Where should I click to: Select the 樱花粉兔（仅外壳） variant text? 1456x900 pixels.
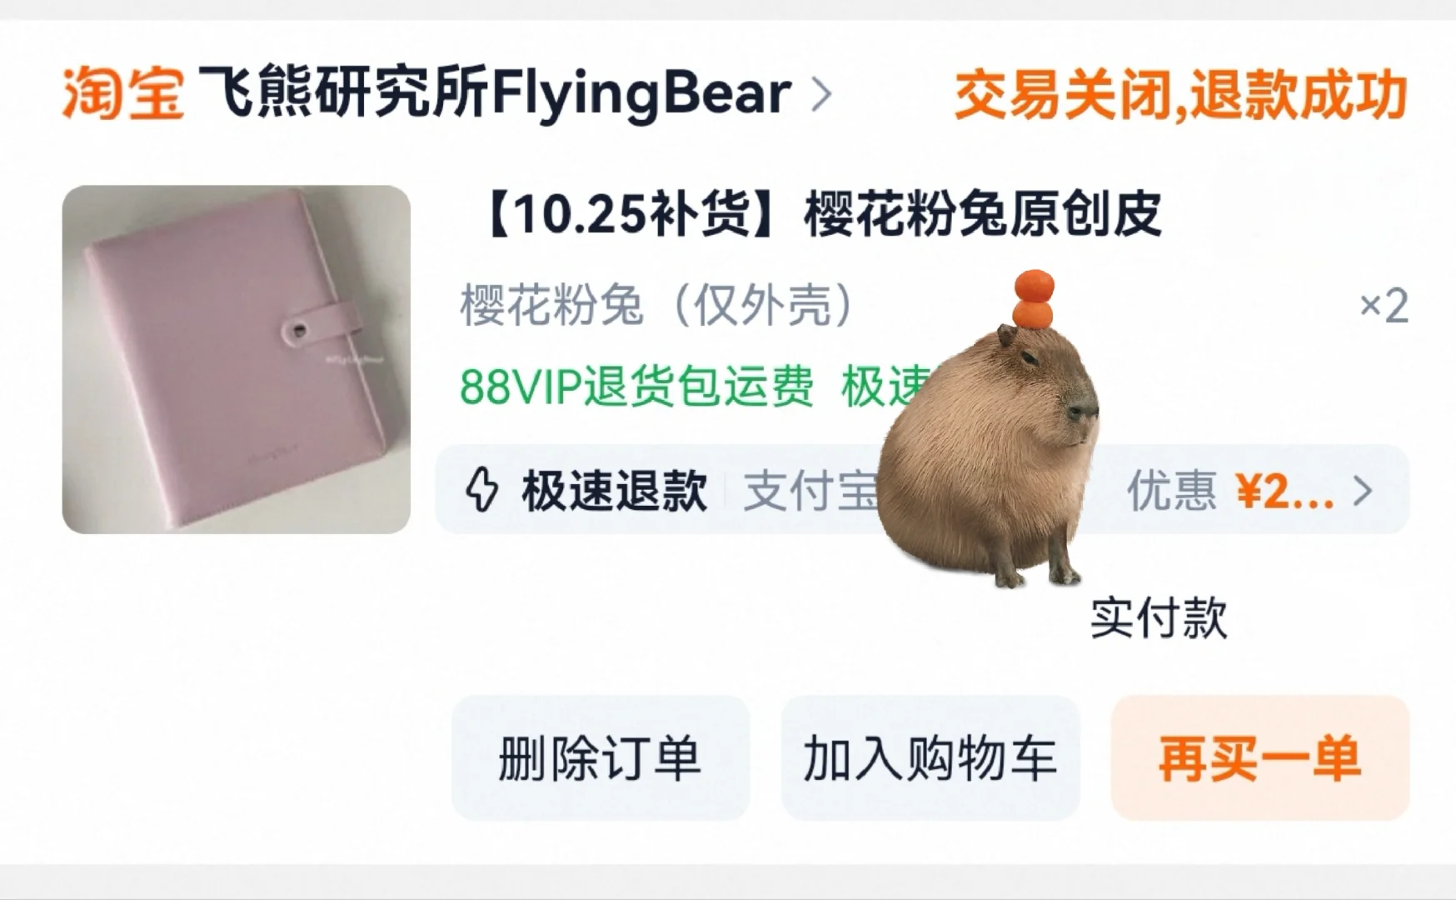point(658,305)
